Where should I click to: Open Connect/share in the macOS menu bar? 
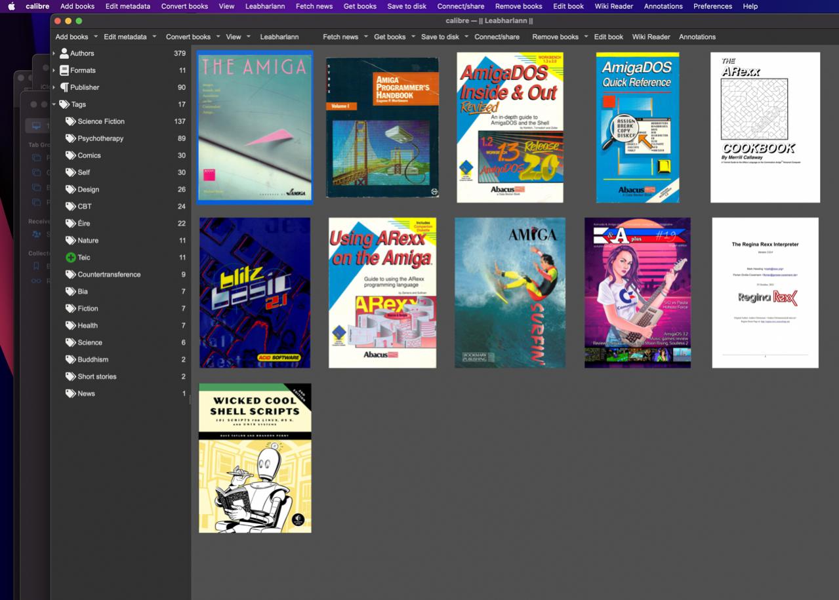pyautogui.click(x=460, y=6)
